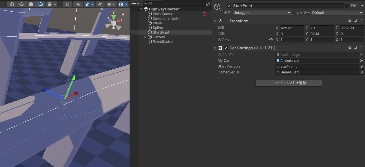Screen dimensions: 365x167
Task: Uncheck the StartPoint active checkbox
Action: 229,6
